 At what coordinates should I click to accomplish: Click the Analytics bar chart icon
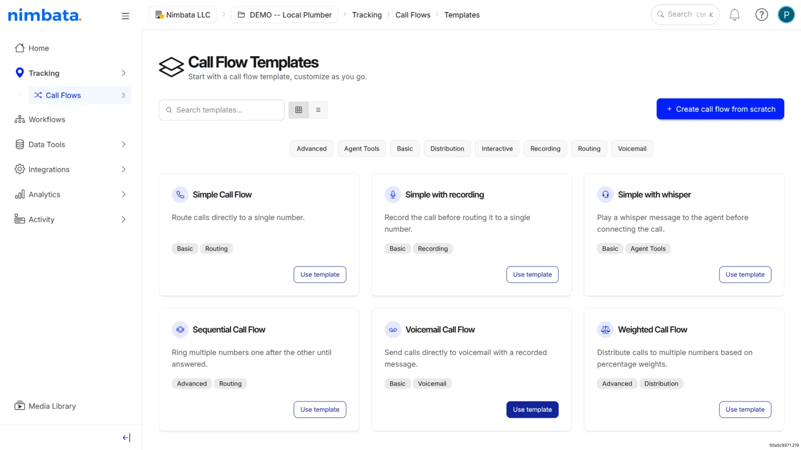coord(20,194)
